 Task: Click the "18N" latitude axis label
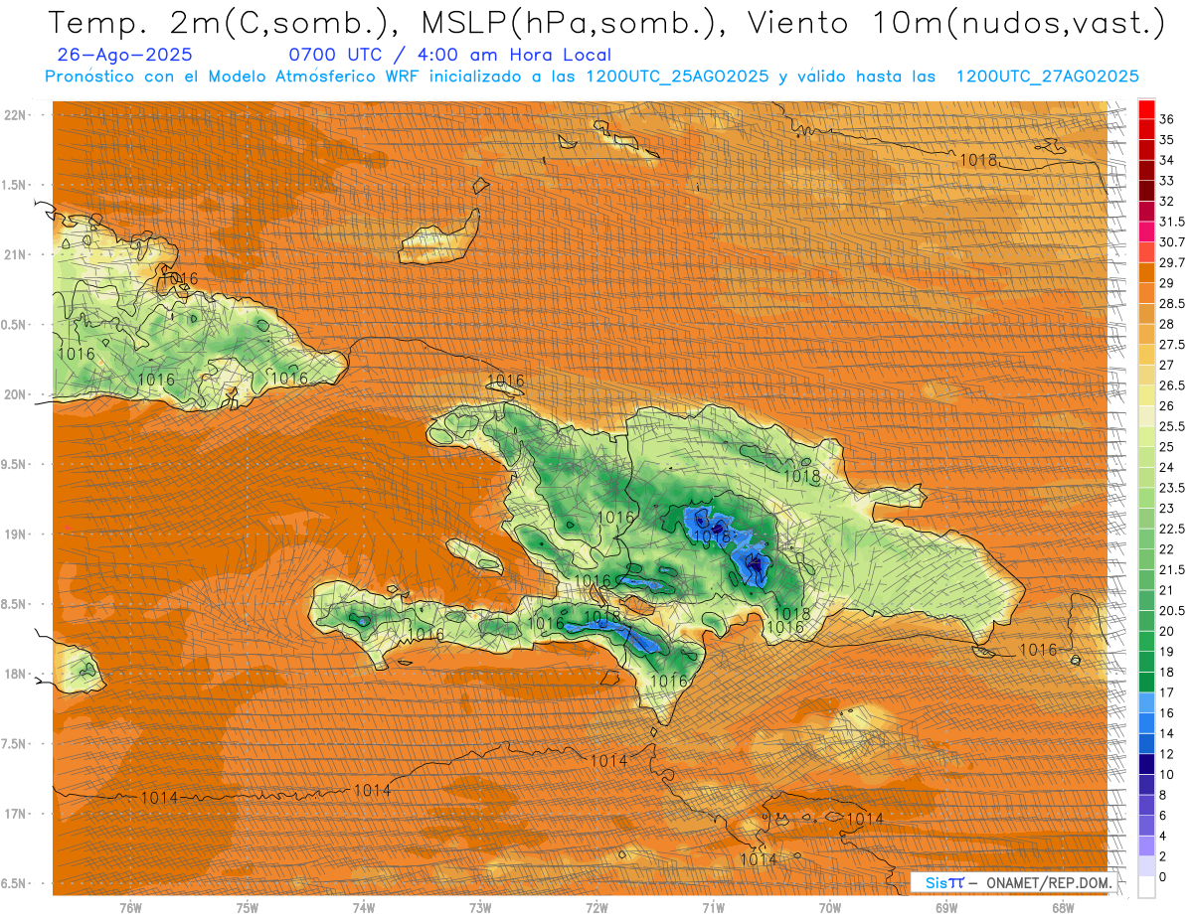coord(15,674)
